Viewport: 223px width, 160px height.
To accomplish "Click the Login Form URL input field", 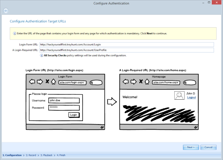I will click(127, 45).
